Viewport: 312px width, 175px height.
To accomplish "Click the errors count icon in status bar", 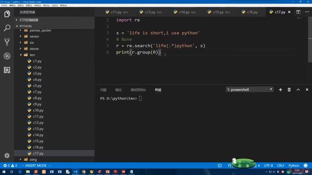I will [x=5, y=165].
